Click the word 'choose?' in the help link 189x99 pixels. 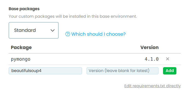116,34
